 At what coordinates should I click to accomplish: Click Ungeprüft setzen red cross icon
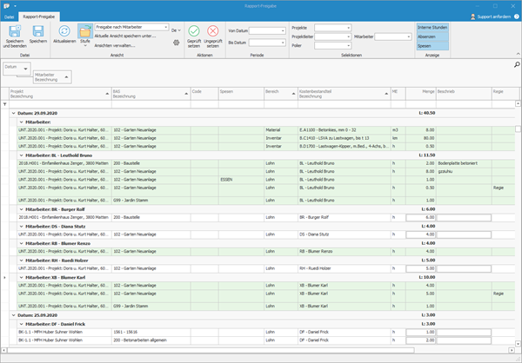[x=213, y=31]
